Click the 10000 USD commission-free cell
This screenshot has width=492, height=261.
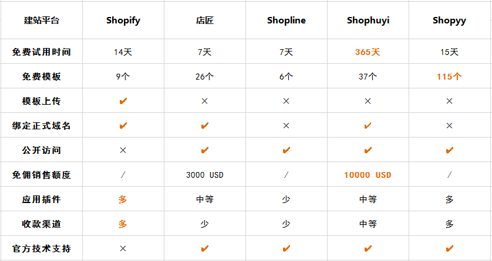pos(368,175)
